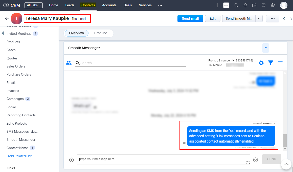293x172 pixels.
Task: Open the quick create plus icon
Action: coord(226,5)
